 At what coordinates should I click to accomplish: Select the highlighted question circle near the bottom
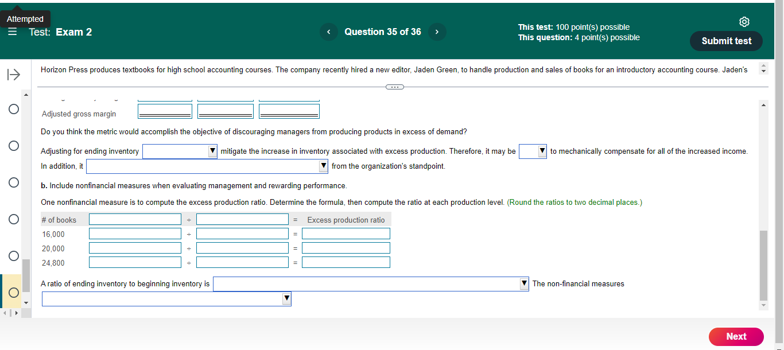(13, 291)
